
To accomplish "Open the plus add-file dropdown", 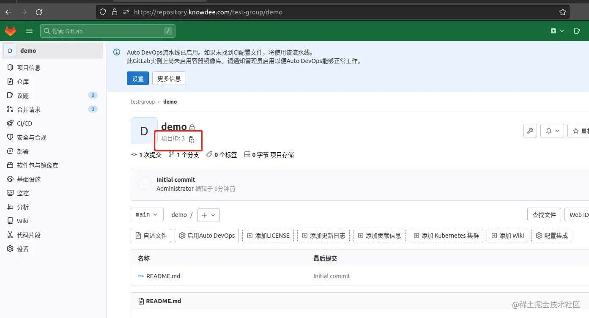I will pyautogui.click(x=208, y=215).
